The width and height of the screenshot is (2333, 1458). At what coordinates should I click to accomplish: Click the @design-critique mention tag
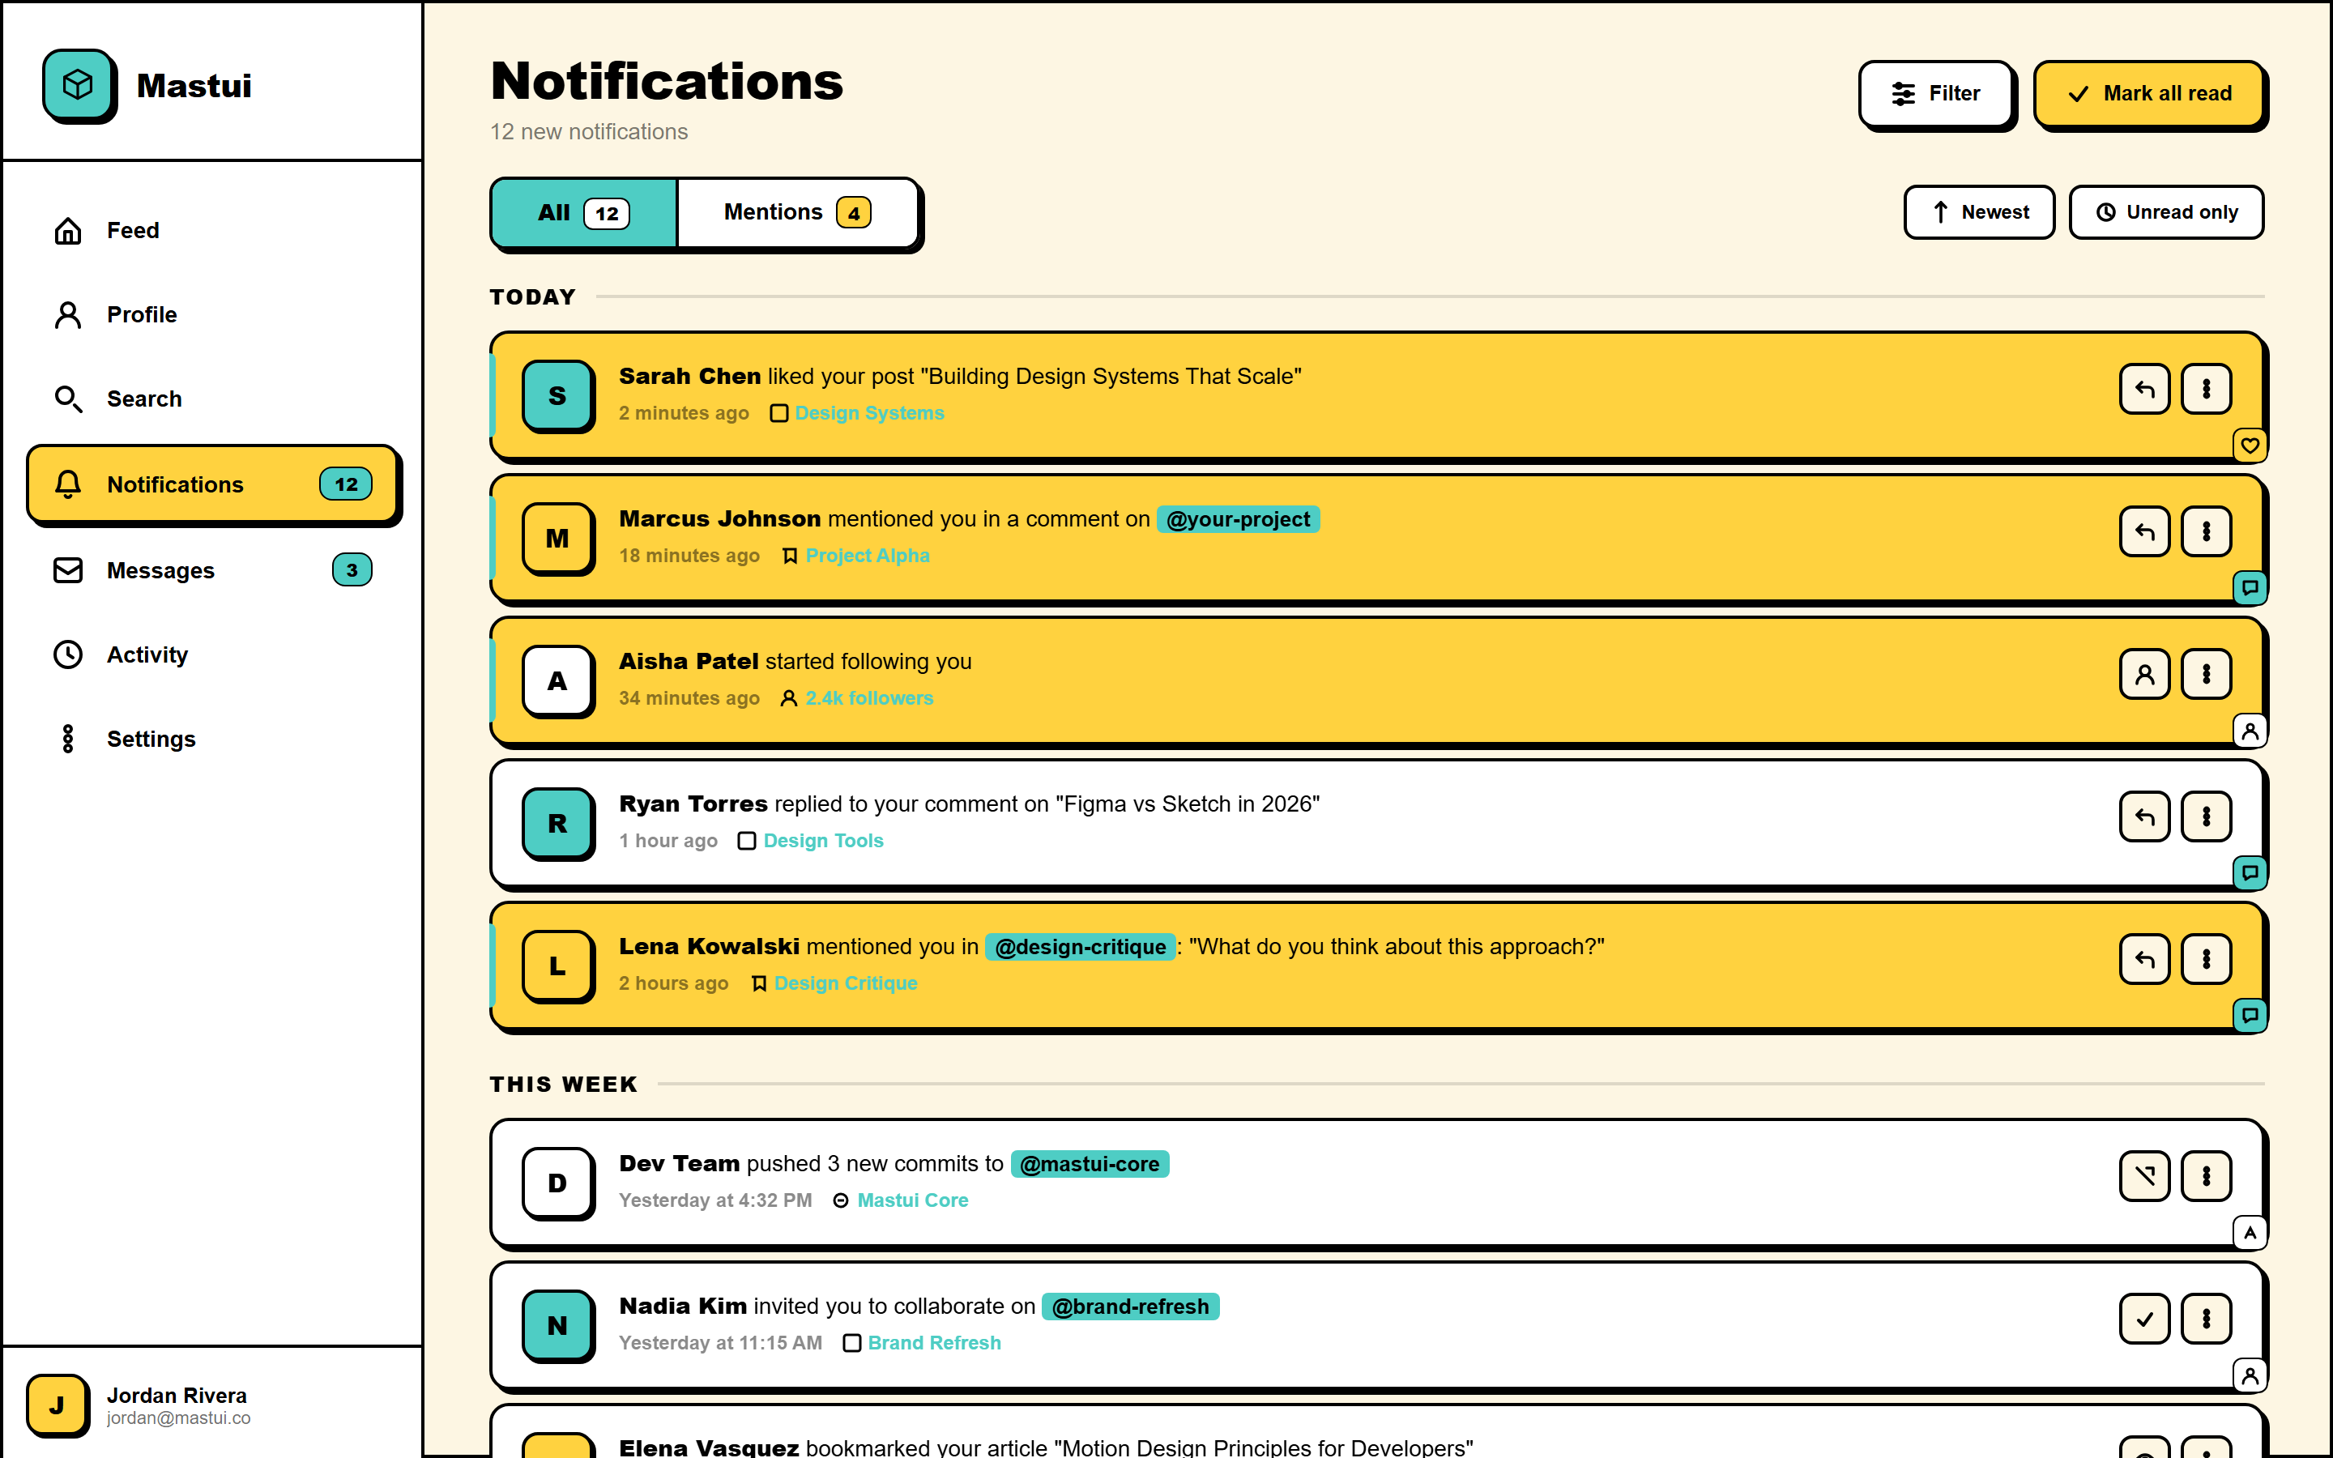tap(1080, 947)
